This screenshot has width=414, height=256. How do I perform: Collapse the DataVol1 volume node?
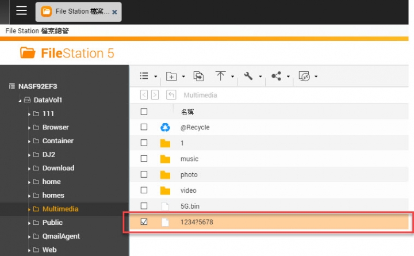(20, 101)
